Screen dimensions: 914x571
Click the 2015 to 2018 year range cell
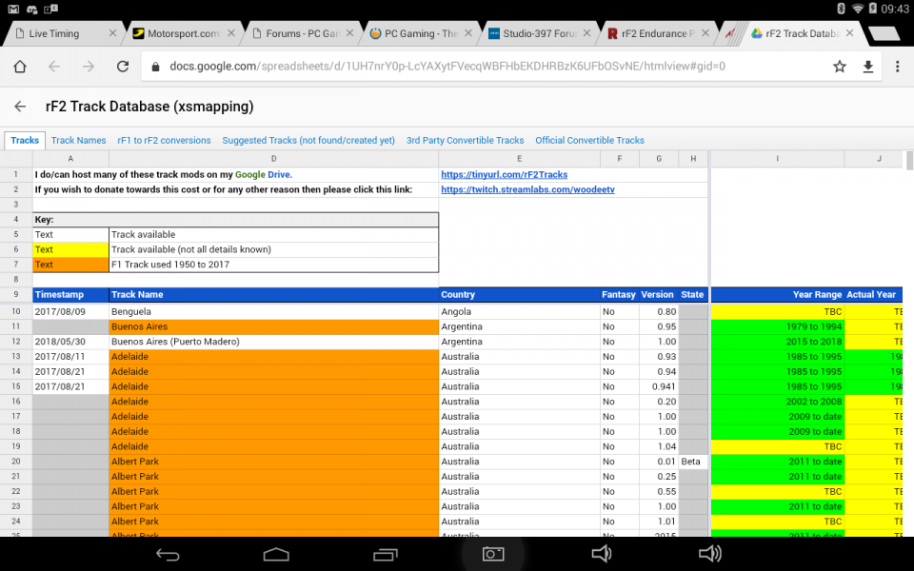click(x=778, y=342)
